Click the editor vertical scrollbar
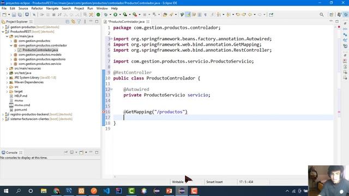Viewport: 349px width, 196px height. [x=336, y=100]
